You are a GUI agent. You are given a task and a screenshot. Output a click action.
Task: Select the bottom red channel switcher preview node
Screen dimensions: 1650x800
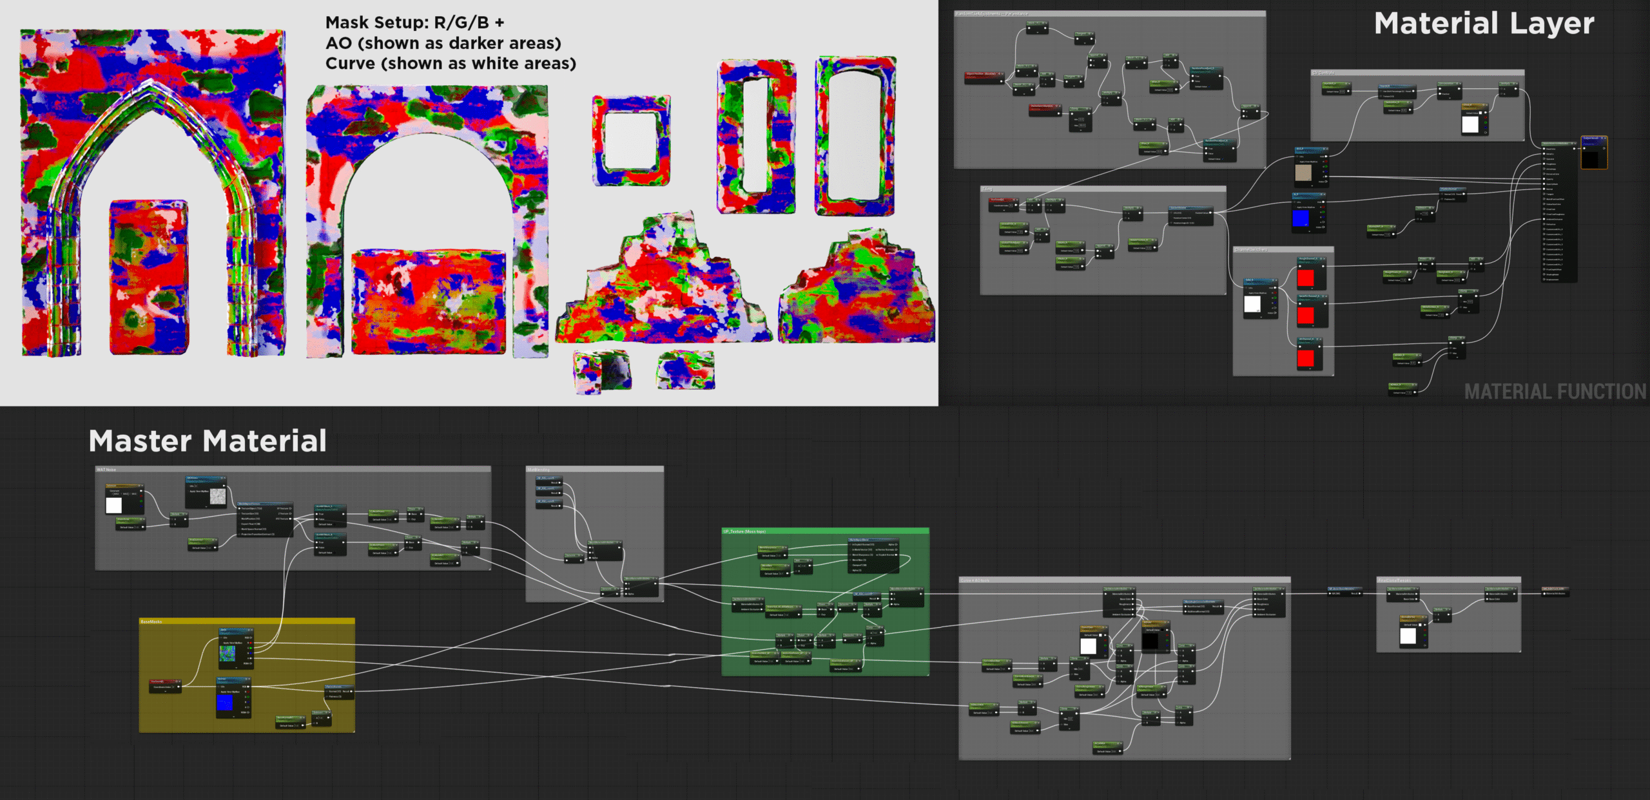point(1306,358)
